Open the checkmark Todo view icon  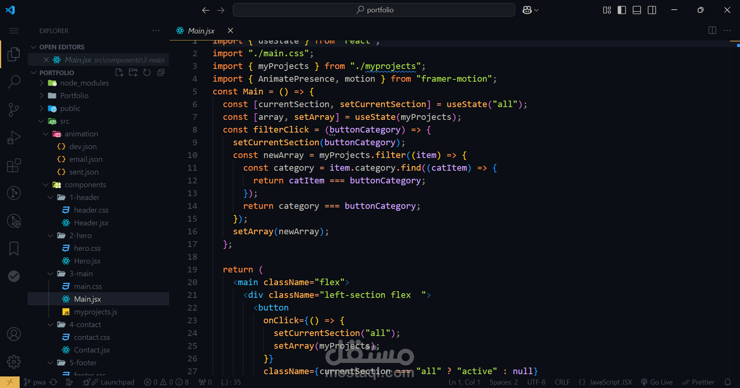point(14,276)
